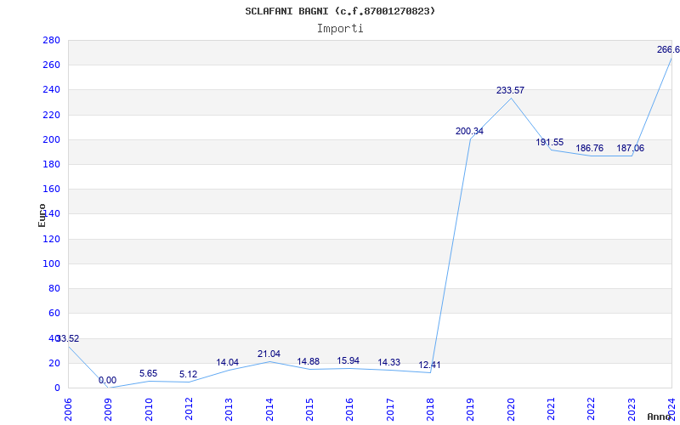Select the 2016 x-axis label
This screenshot has height=425, width=680.
click(x=349, y=410)
